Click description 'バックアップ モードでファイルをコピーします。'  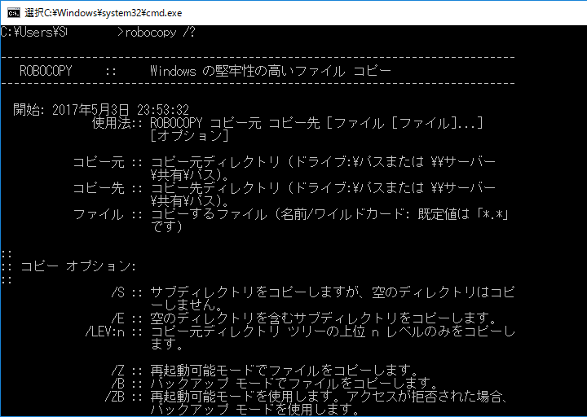click(x=293, y=384)
